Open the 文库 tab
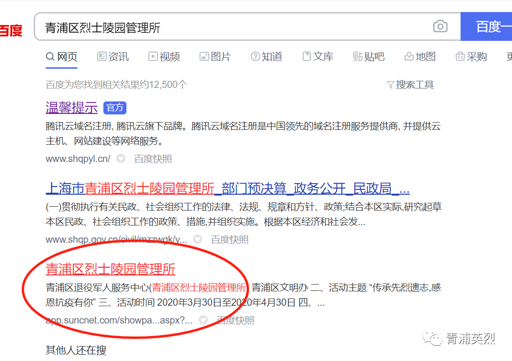 tap(318, 57)
